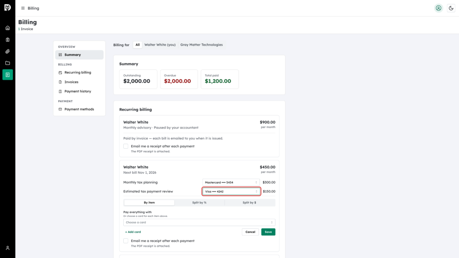
Task: Click the Estimated tax payment review label
Action: click(148, 192)
